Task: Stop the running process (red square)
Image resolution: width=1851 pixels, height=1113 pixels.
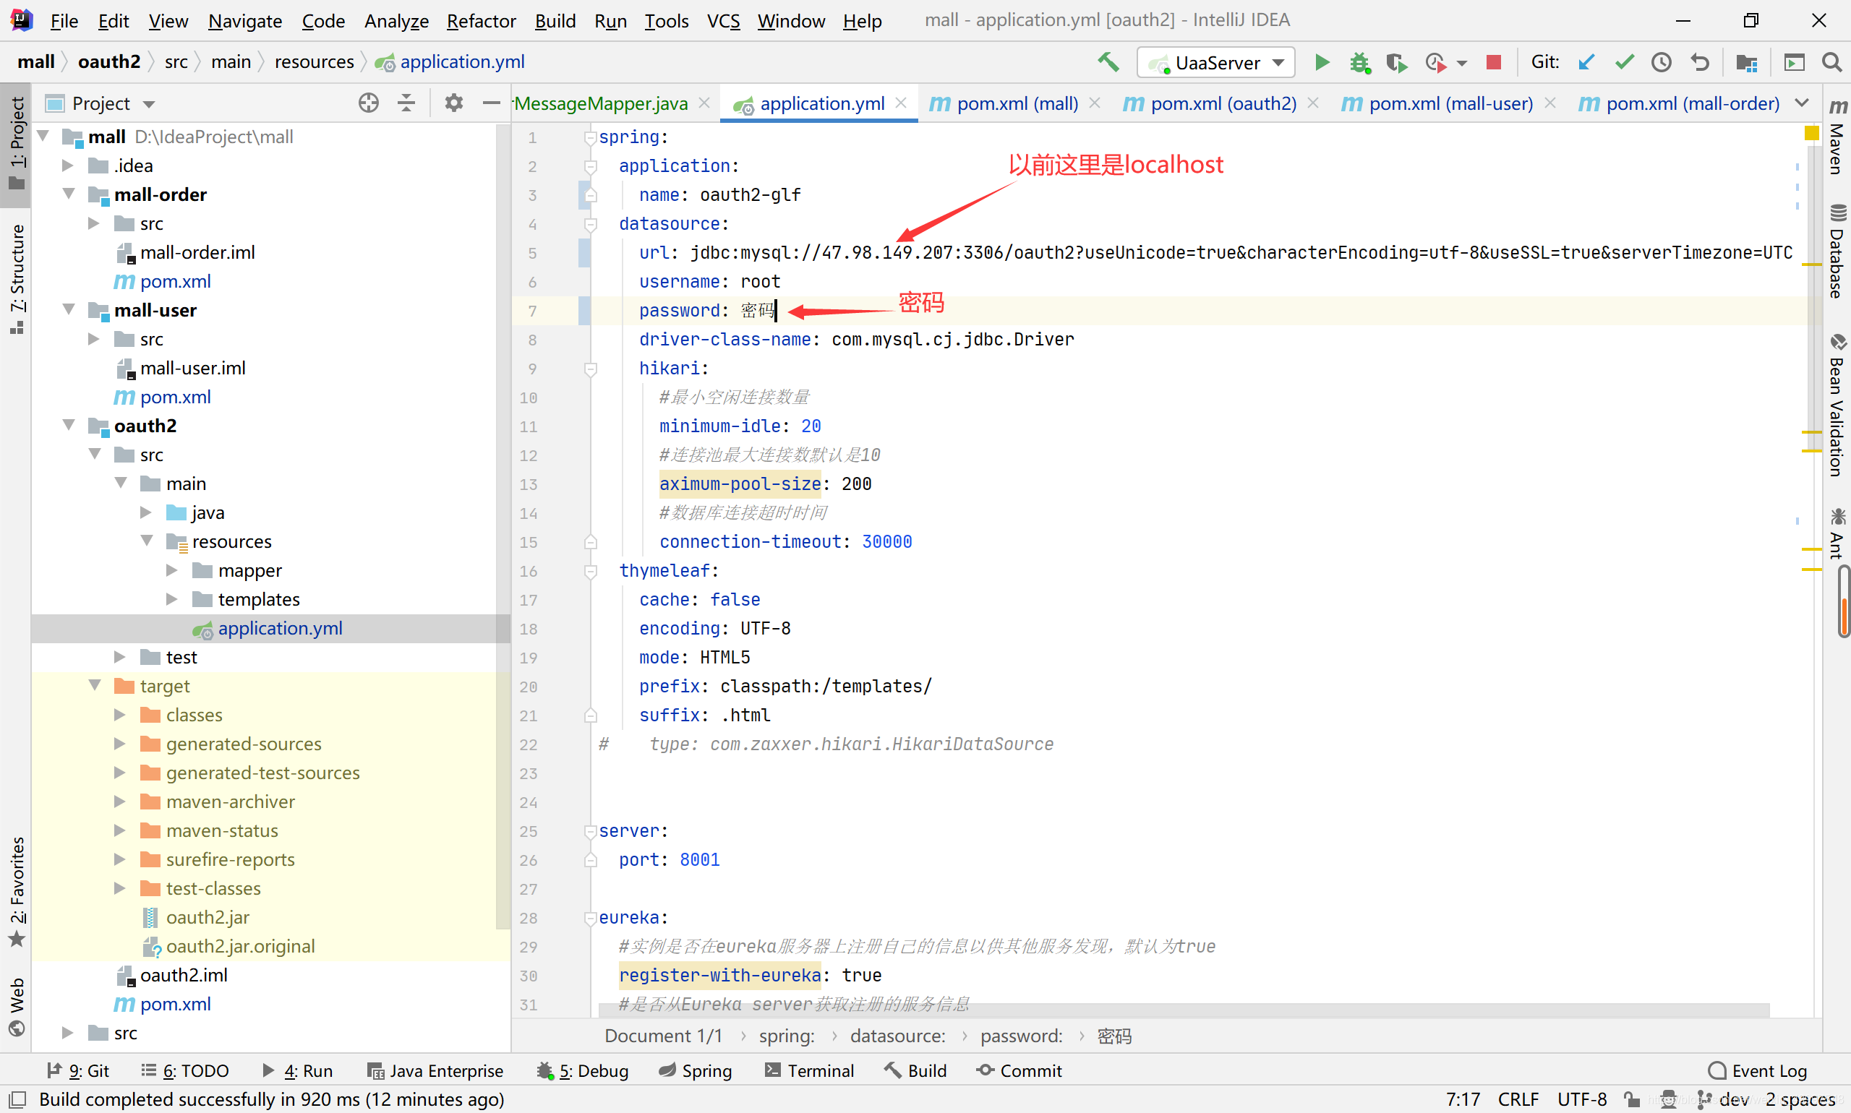Action: [1493, 63]
